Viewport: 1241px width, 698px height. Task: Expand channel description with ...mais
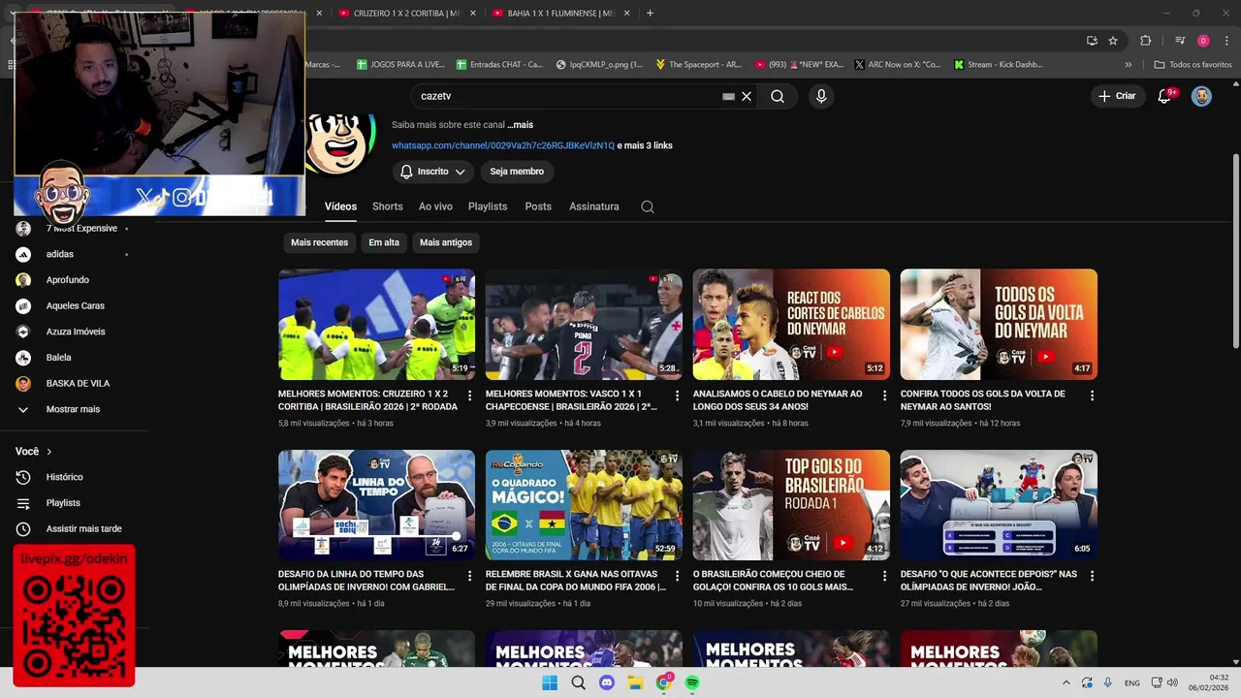coord(520,125)
